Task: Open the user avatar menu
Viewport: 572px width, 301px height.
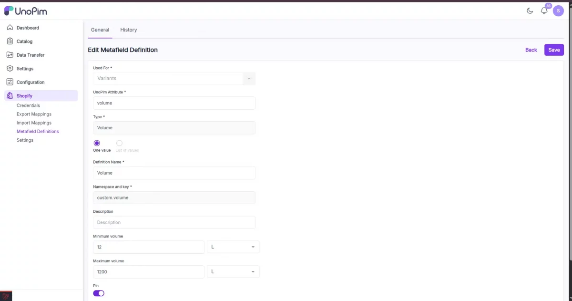Action: pyautogui.click(x=558, y=10)
